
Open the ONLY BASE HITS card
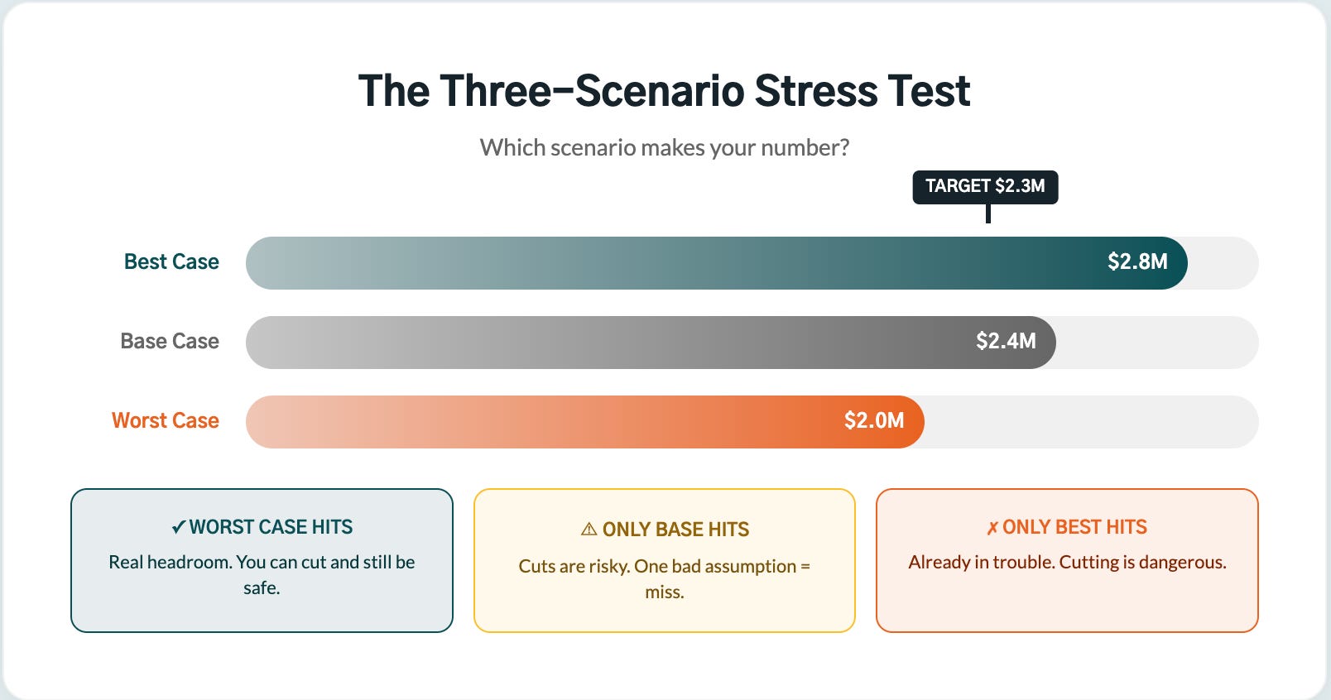pyautogui.click(x=664, y=560)
